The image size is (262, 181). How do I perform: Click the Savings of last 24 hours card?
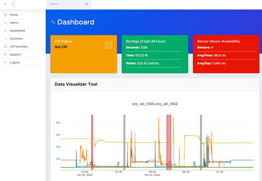tap(155, 54)
